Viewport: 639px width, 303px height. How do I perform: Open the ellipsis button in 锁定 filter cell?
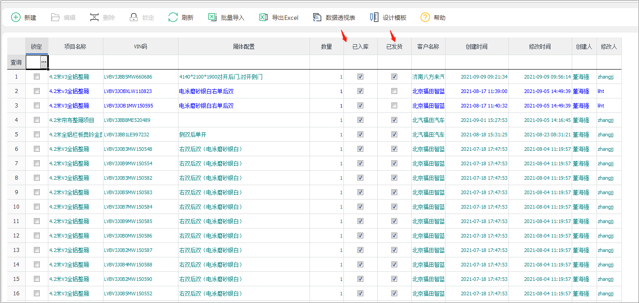tap(44, 62)
